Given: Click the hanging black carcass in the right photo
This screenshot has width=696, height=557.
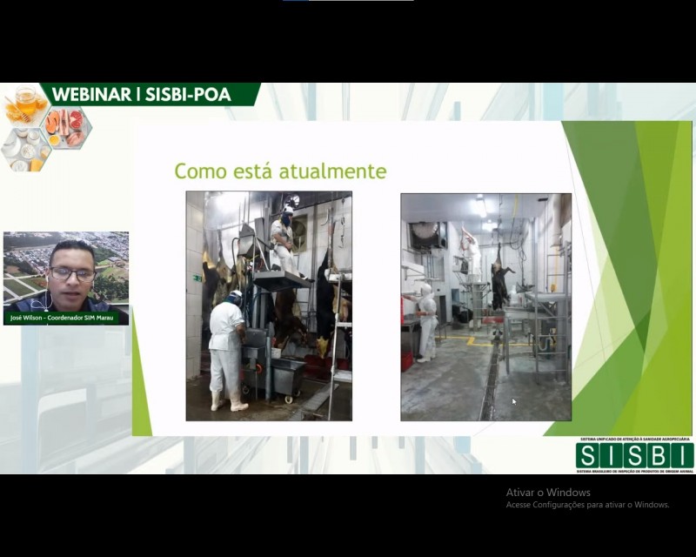Looking at the screenshot, I should [x=500, y=279].
